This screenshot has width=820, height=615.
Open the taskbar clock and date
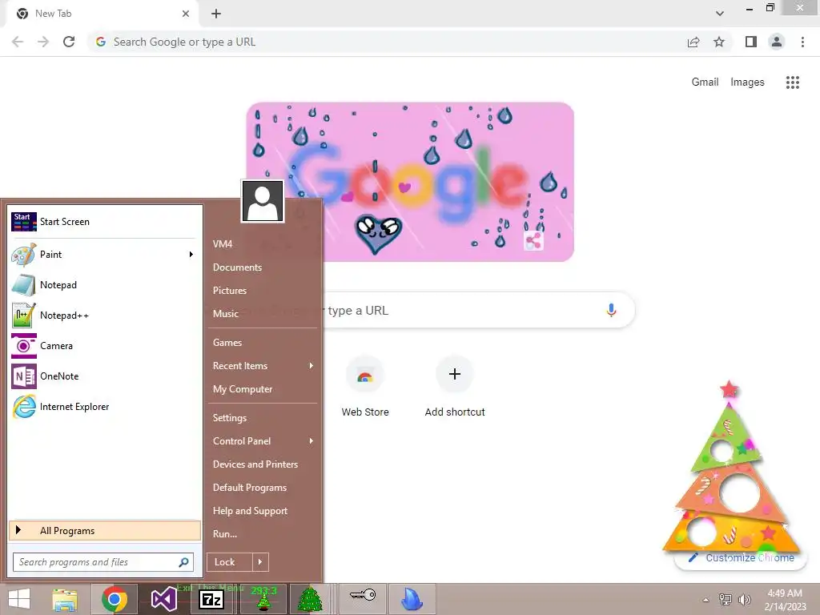point(785,600)
